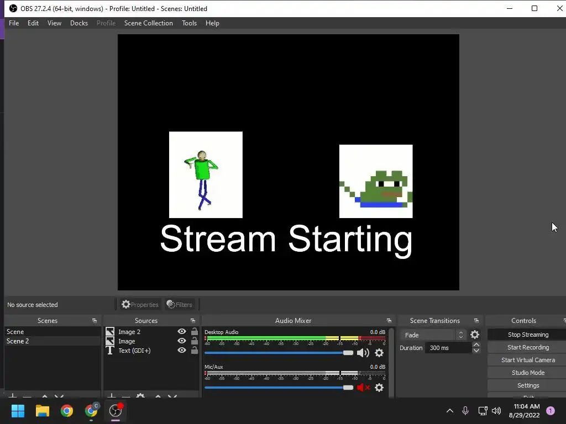Hide the Text (GDI+) source

[x=182, y=350]
